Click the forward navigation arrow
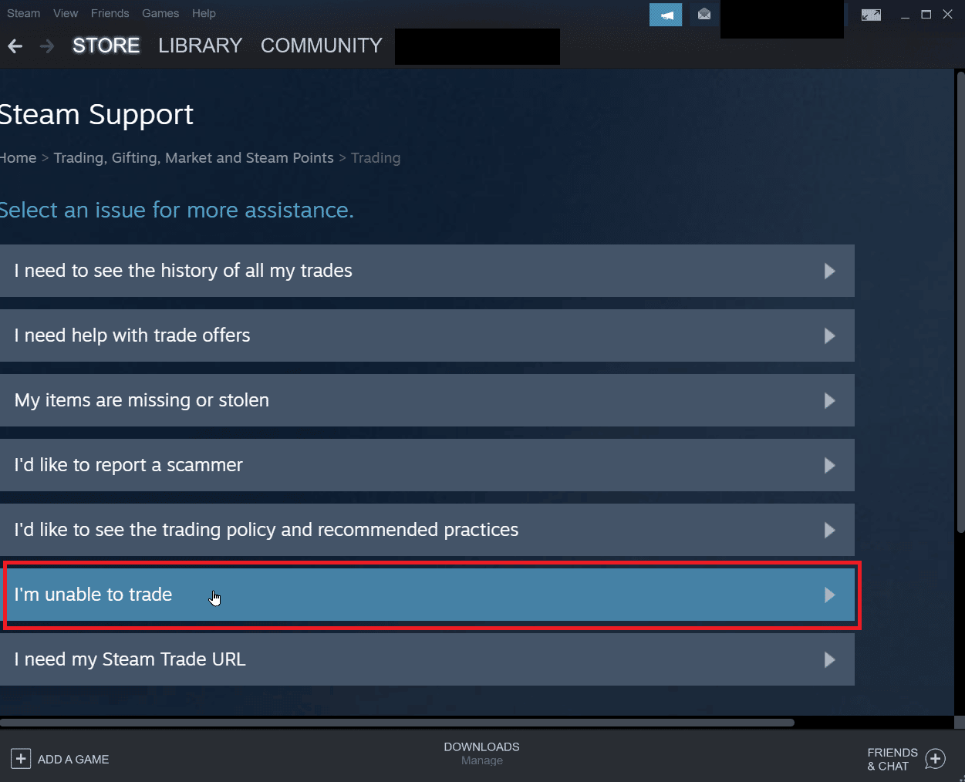Viewport: 965px width, 782px height. coord(46,46)
